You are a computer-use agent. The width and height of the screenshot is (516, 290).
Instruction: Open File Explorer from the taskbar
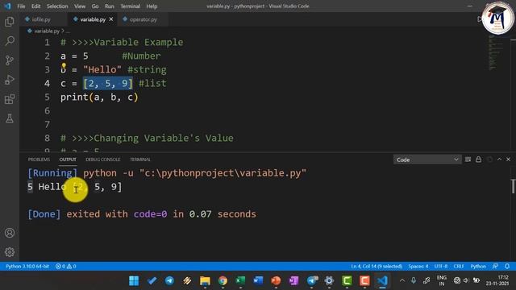tap(205, 281)
